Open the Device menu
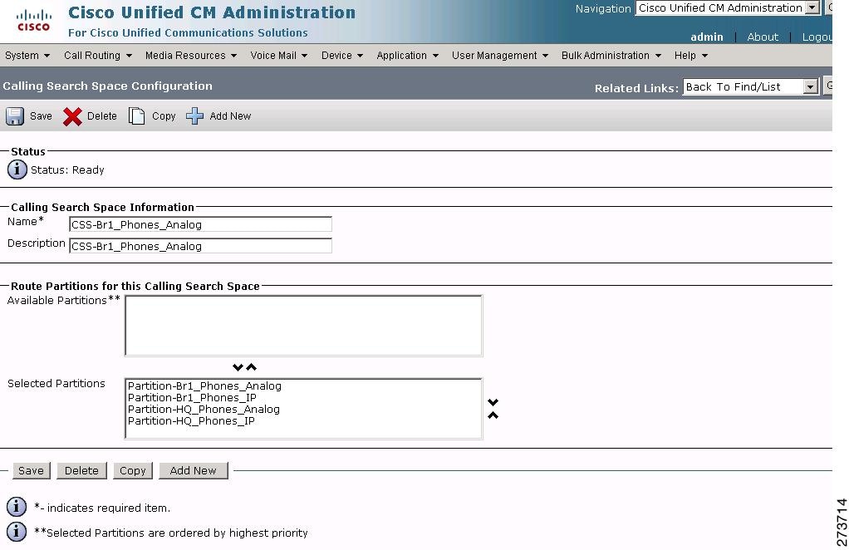The image size is (849, 550). point(341,55)
